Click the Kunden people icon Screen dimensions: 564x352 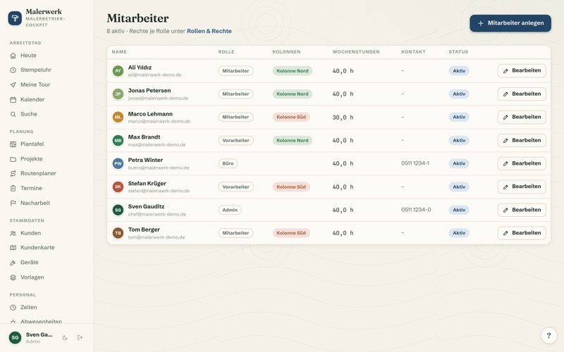[13, 233]
